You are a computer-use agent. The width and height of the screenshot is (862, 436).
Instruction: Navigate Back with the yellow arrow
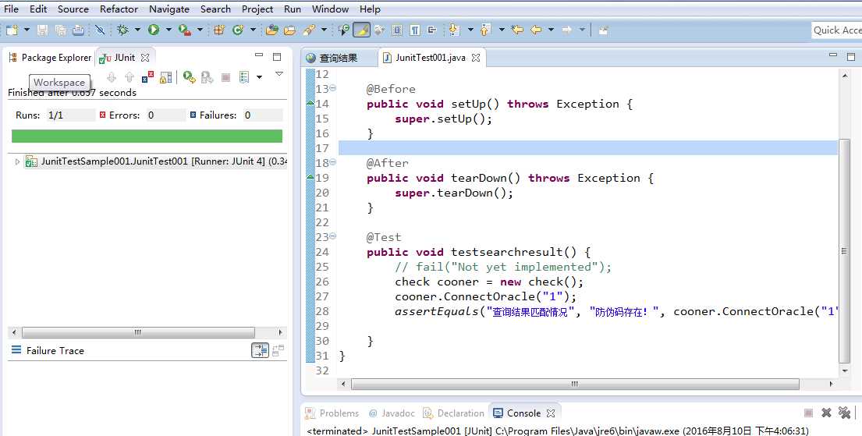(x=536, y=30)
